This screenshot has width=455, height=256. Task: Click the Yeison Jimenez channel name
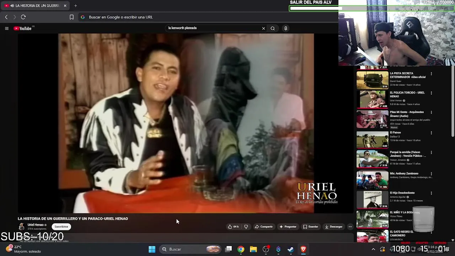click(398, 160)
